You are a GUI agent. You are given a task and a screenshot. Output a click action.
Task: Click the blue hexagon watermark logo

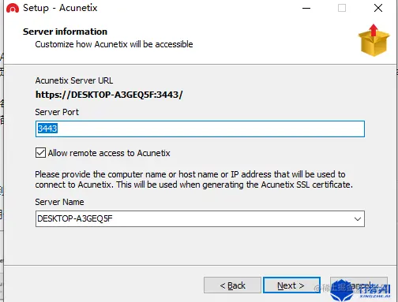[x=342, y=290]
